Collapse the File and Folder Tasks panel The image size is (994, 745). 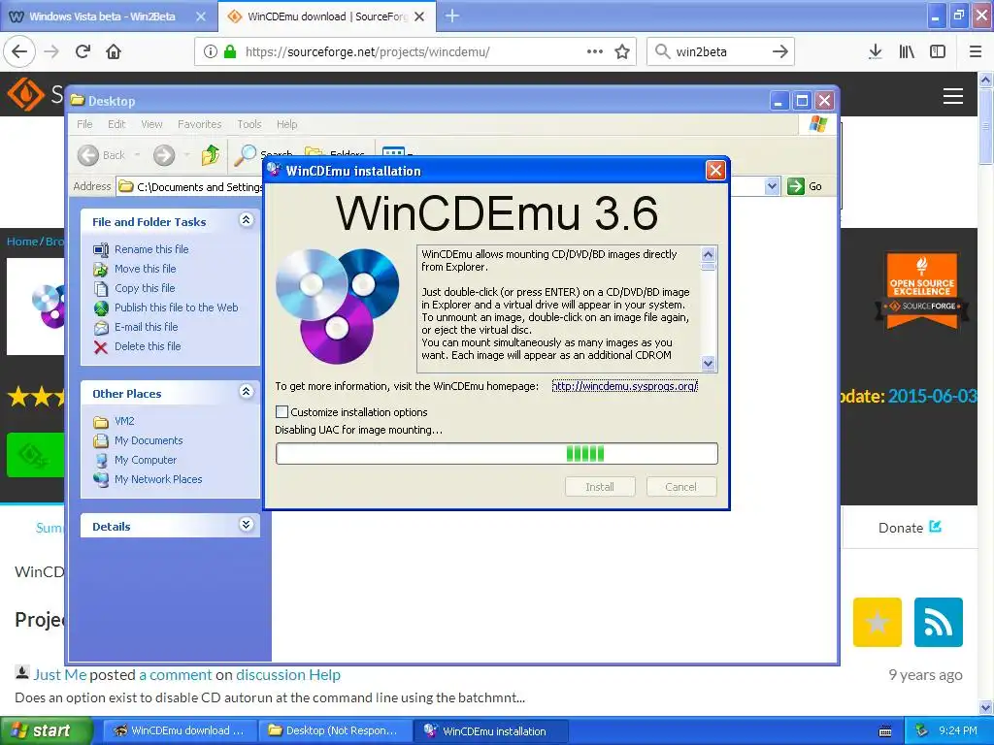(x=246, y=220)
